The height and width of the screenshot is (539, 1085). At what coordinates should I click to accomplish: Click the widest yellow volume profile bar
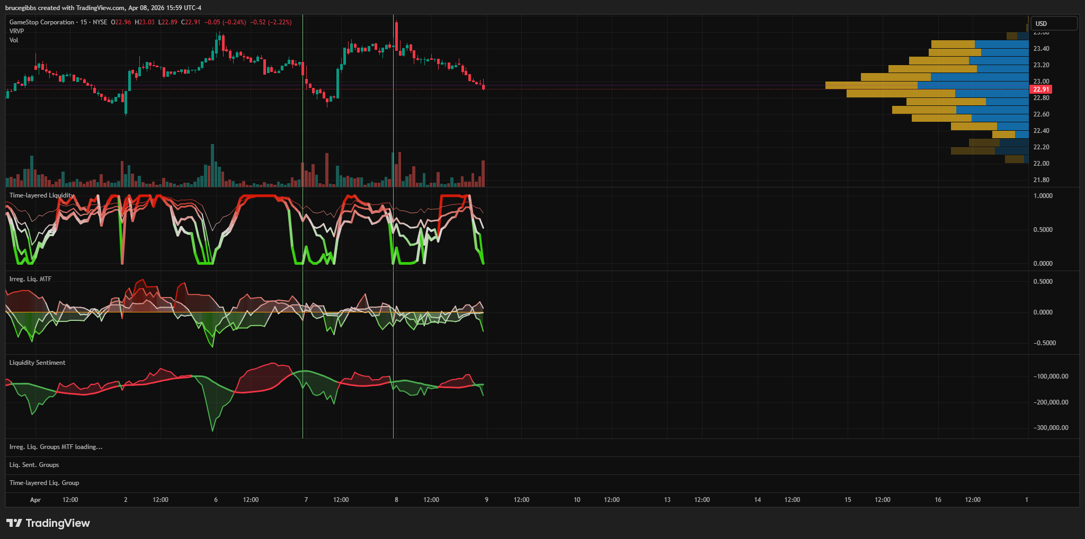(x=871, y=85)
